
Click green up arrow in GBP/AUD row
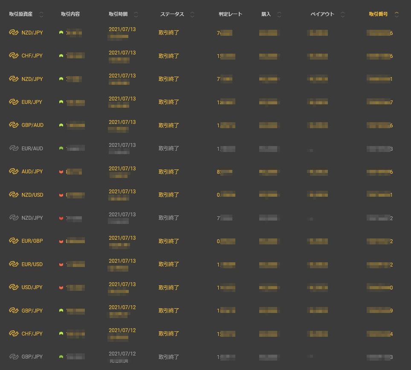[x=61, y=125]
